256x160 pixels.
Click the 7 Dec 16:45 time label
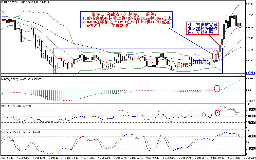(x=88, y=158)
